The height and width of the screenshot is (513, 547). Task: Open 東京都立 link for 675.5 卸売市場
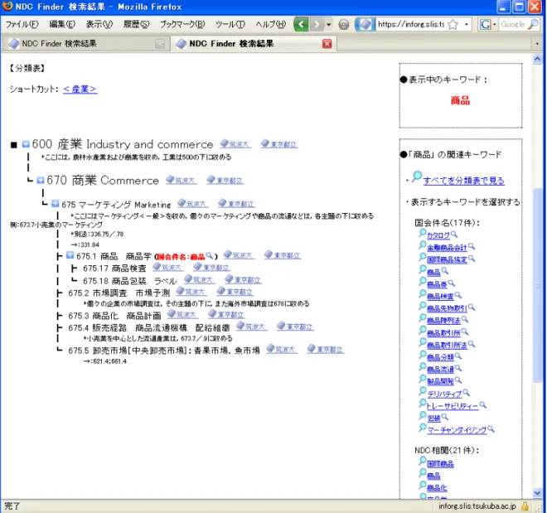326,349
